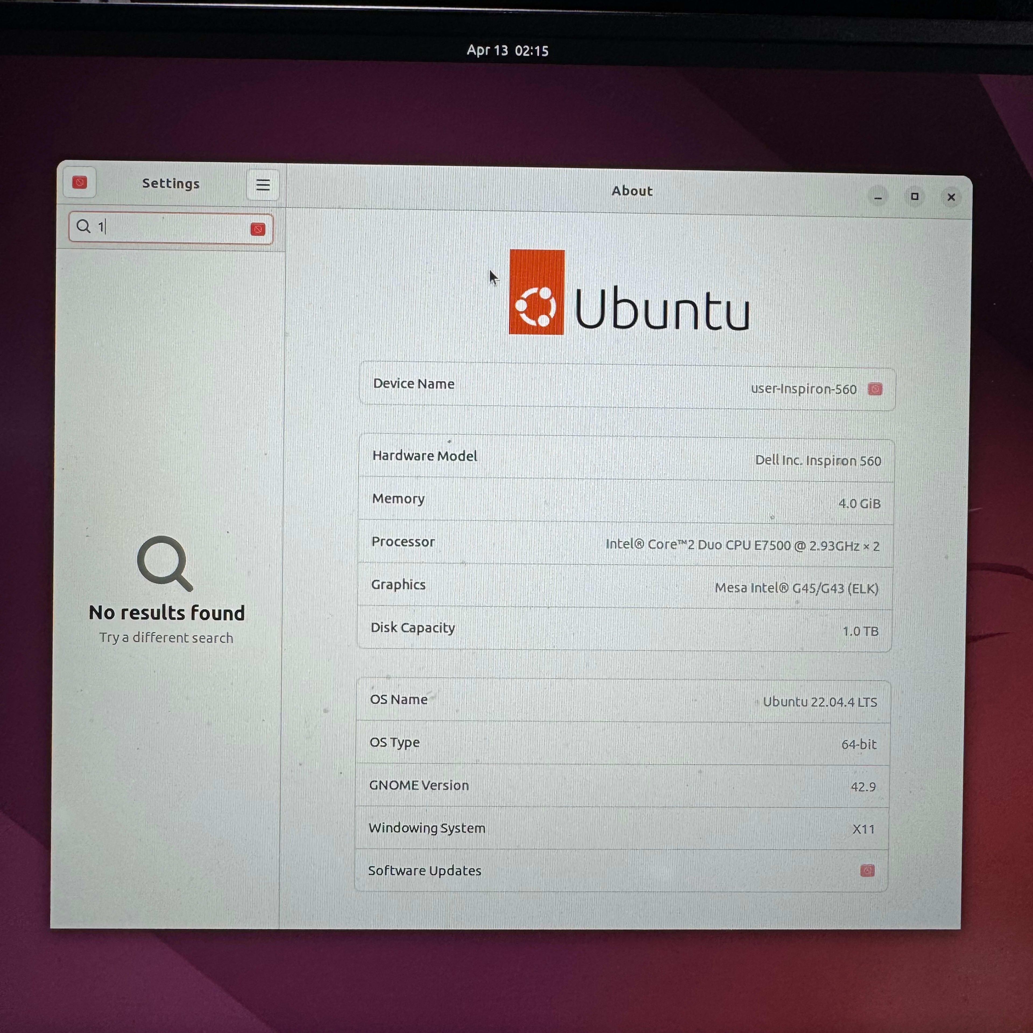Click the OS Name label

coord(399,699)
